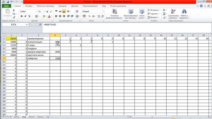
Task: Select the июнь sheet tab
Action: pyautogui.click(x=16, y=117)
